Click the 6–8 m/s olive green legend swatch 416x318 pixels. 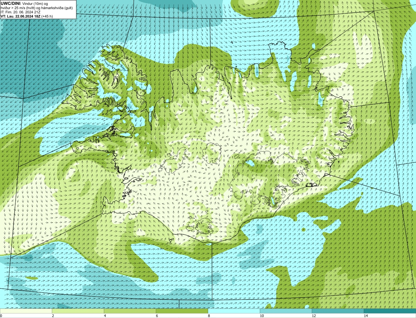[x=182, y=311]
